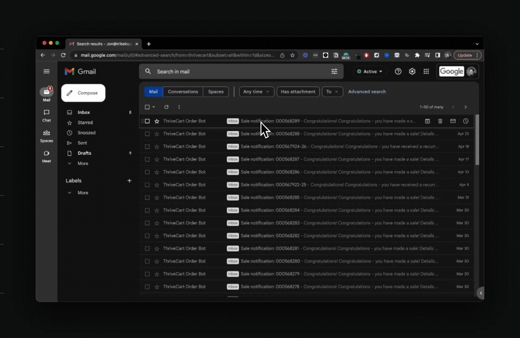Show the side panel with the arrow
The height and width of the screenshot is (338, 520).
click(x=481, y=293)
